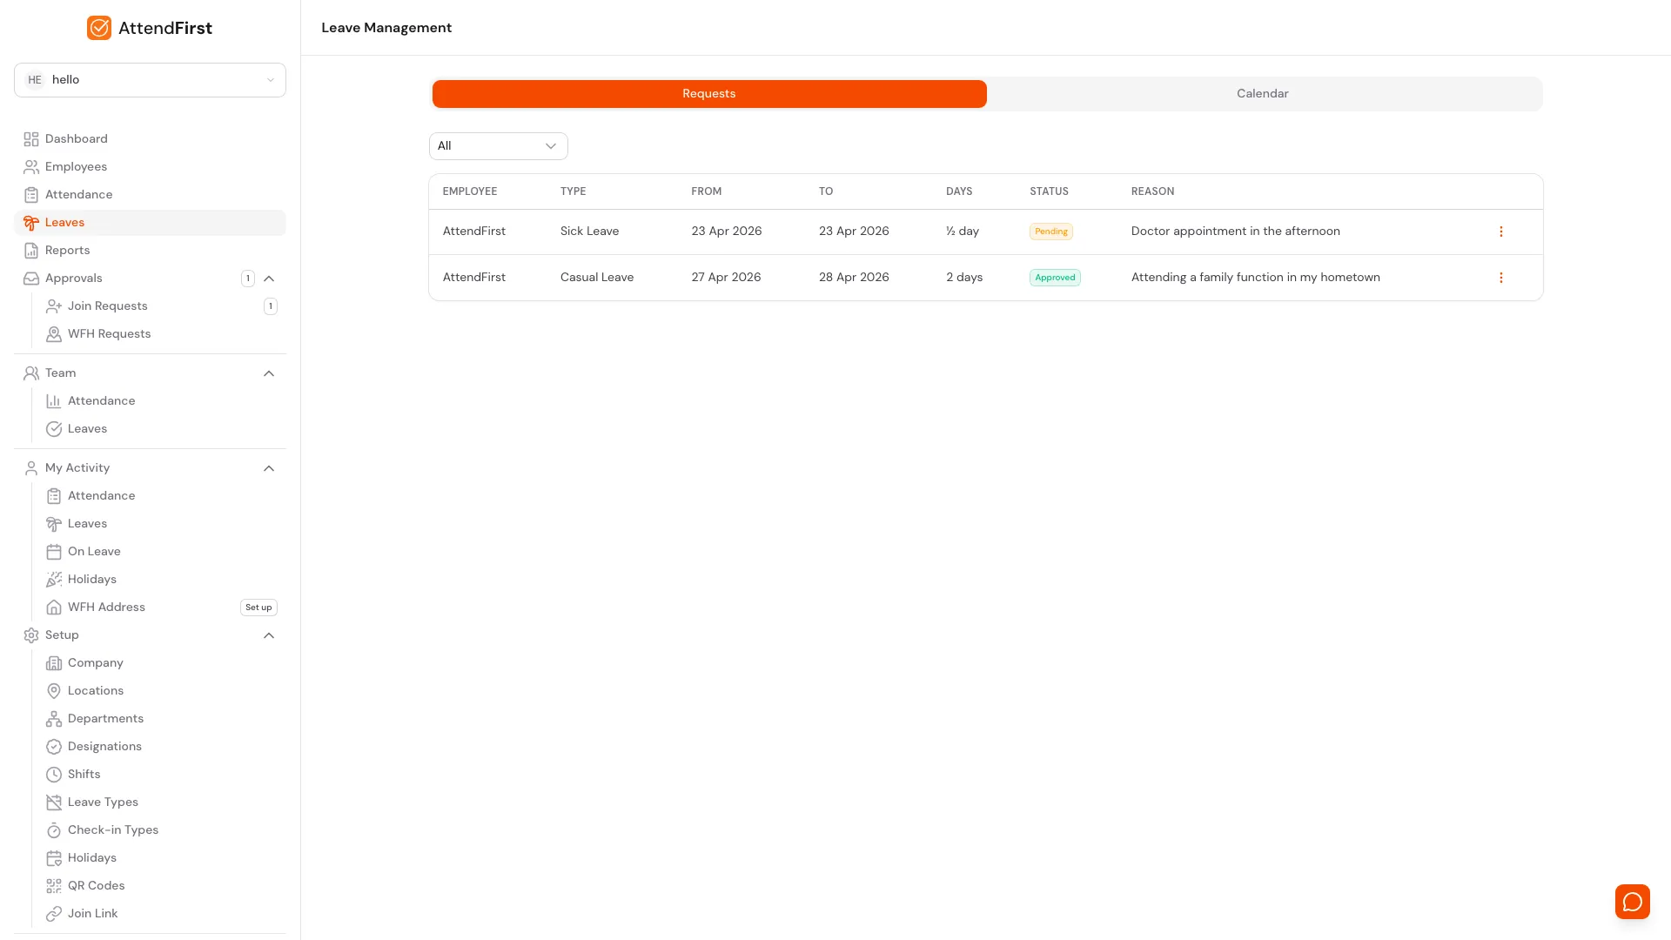Screen dimensions: 1671x940
Task: Click the Reports document icon
Action: (31, 251)
